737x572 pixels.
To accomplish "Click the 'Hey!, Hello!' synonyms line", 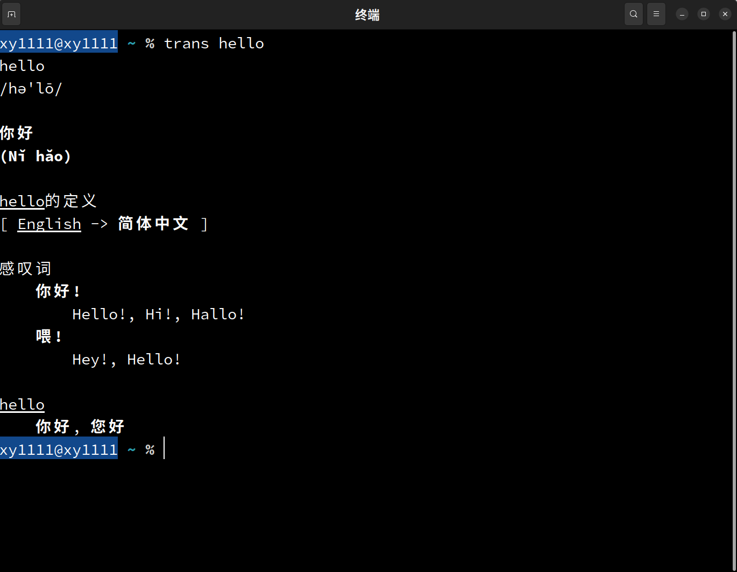I will [x=126, y=359].
